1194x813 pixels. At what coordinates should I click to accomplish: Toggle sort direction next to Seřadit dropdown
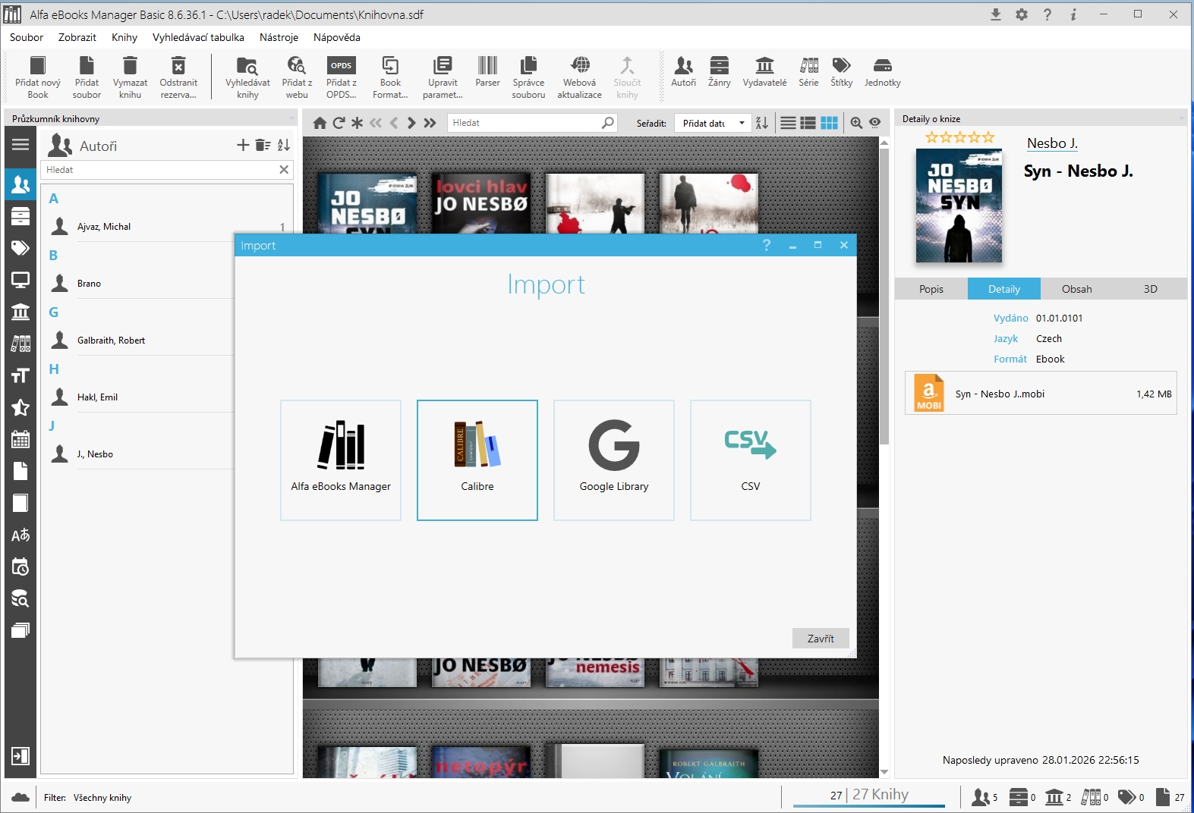762,123
